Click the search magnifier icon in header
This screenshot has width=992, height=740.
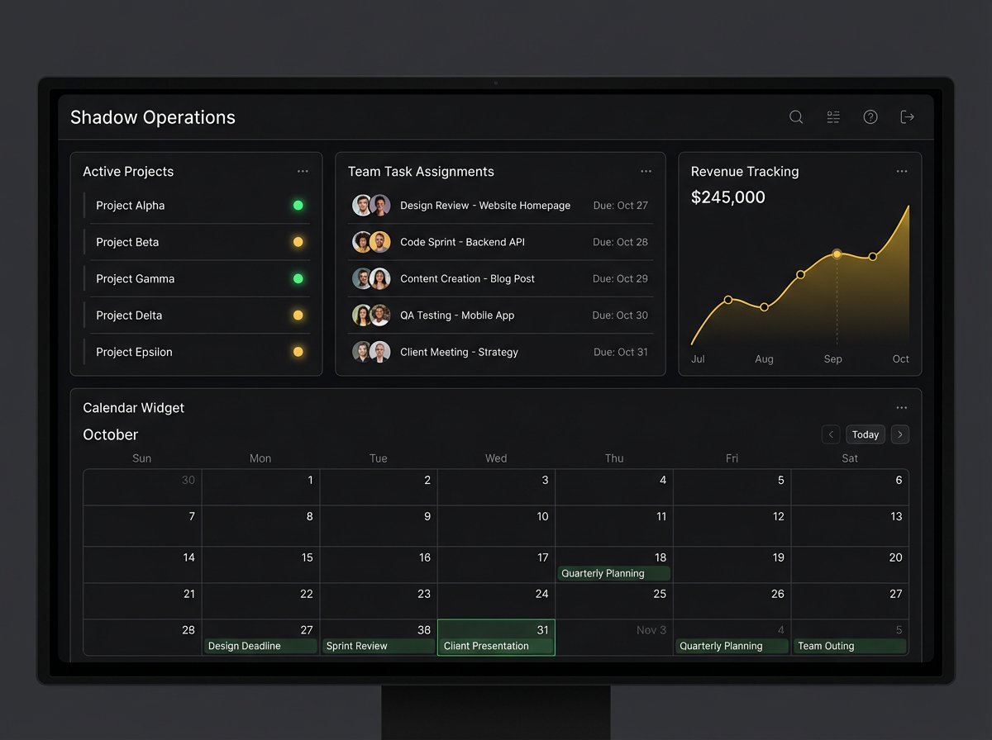point(796,117)
